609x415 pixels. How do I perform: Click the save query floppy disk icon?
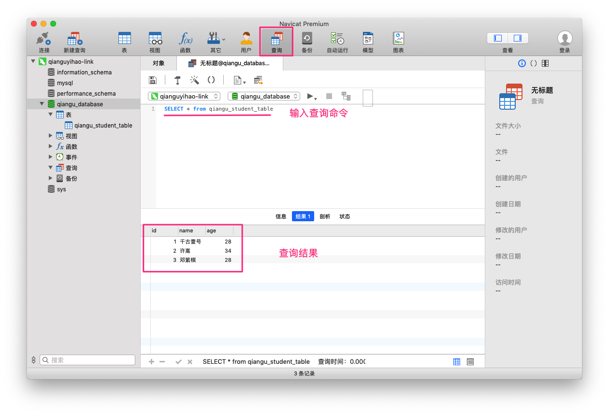point(153,80)
